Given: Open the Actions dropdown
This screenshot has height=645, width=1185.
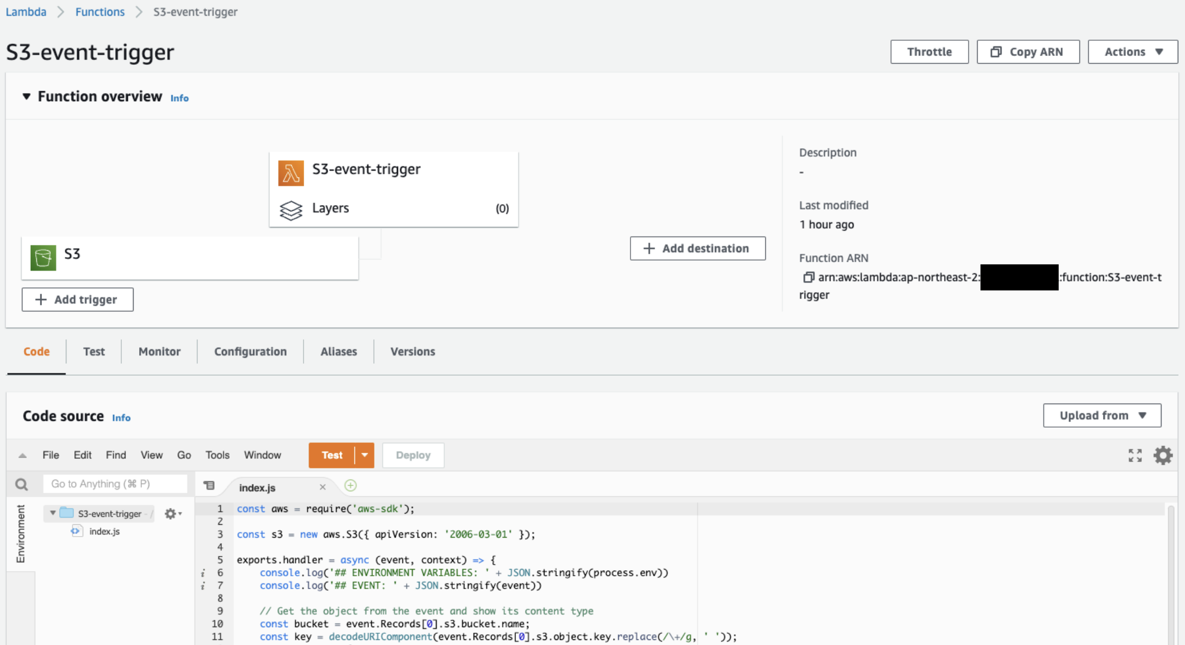Looking at the screenshot, I should pyautogui.click(x=1132, y=51).
